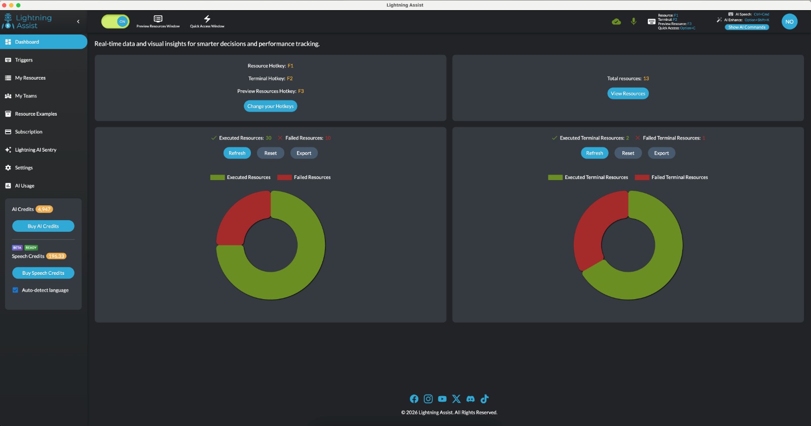Image resolution: width=811 pixels, height=426 pixels.
Task: Click the green microphone icon
Action: [x=634, y=21]
